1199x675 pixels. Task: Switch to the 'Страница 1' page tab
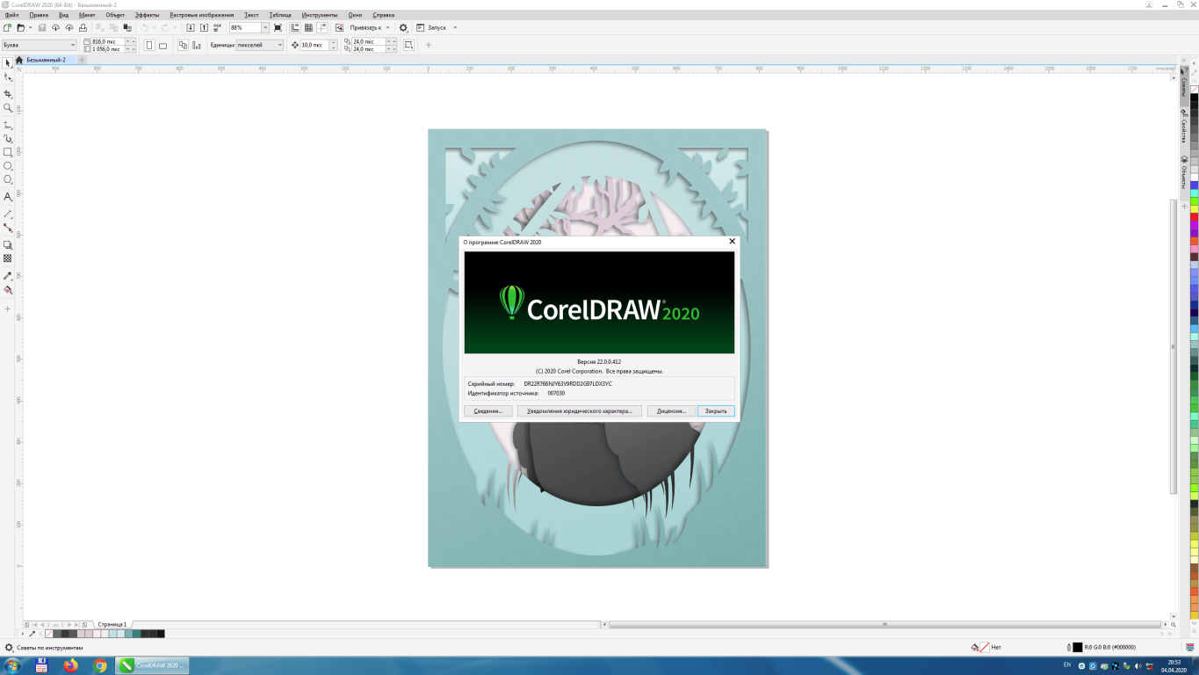[112, 624]
